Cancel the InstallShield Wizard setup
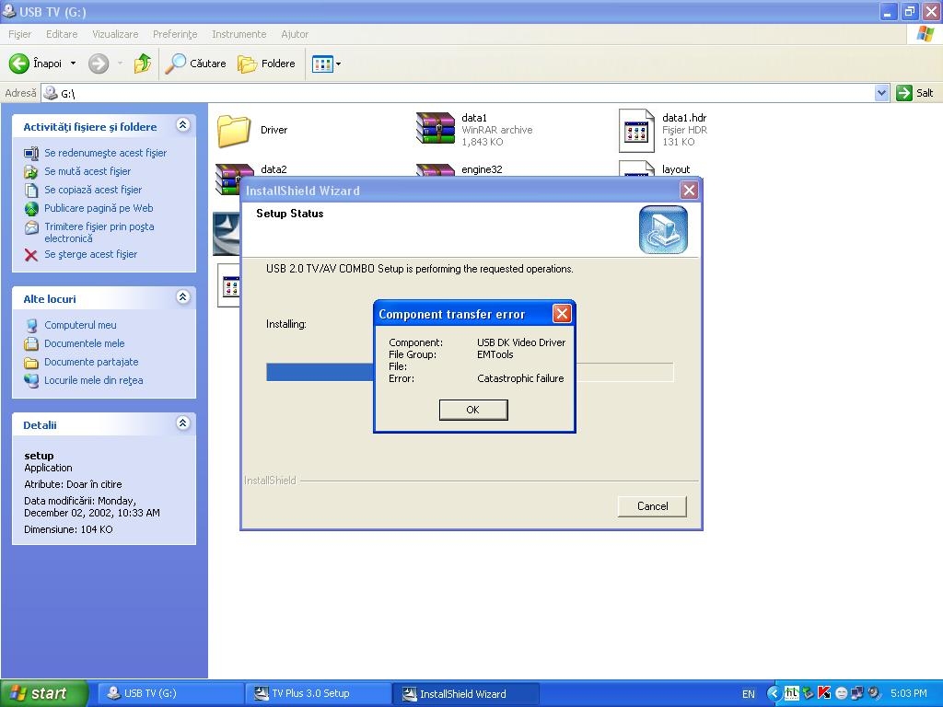Viewport: 943px width, 707px height. point(651,505)
